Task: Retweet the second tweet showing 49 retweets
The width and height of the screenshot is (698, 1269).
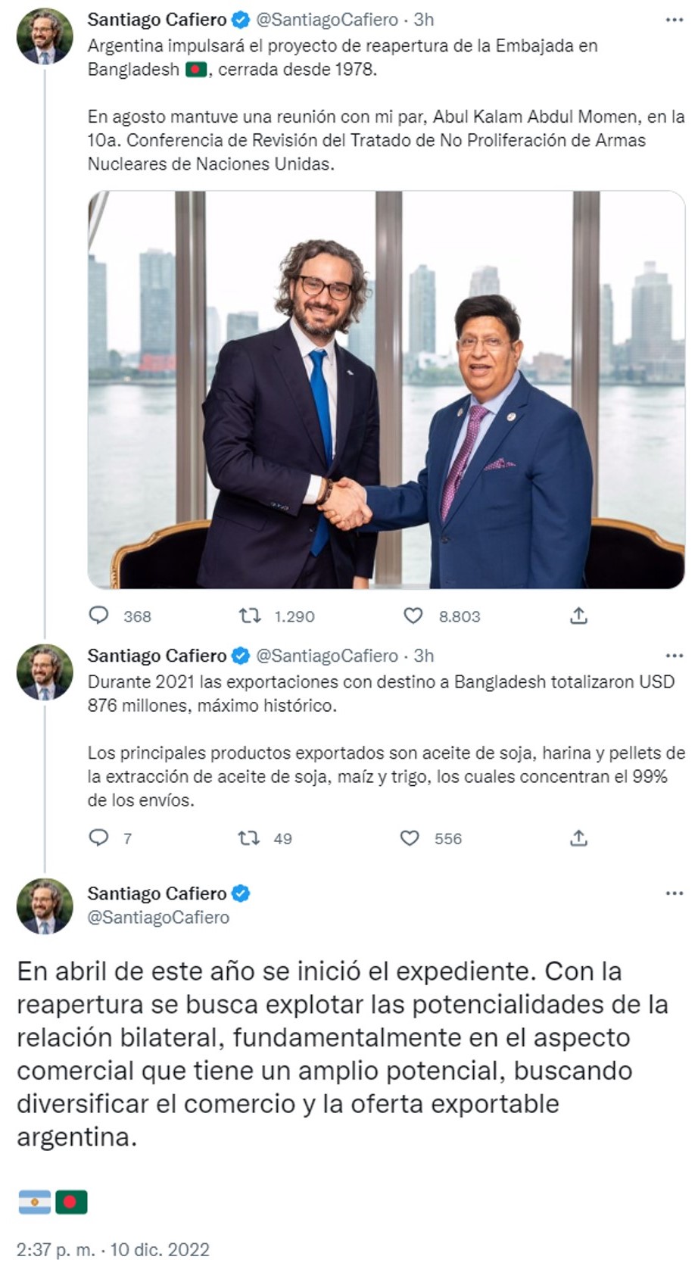Action: 248,837
